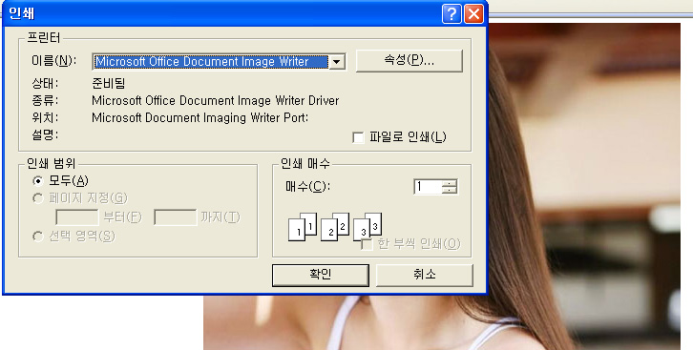Choose the 선택 영역(S) radio option

pos(38,237)
